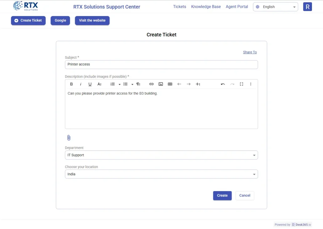This screenshot has height=229, width=323.
Task: Attach a file using the paperclip icon
Action: click(x=69, y=138)
